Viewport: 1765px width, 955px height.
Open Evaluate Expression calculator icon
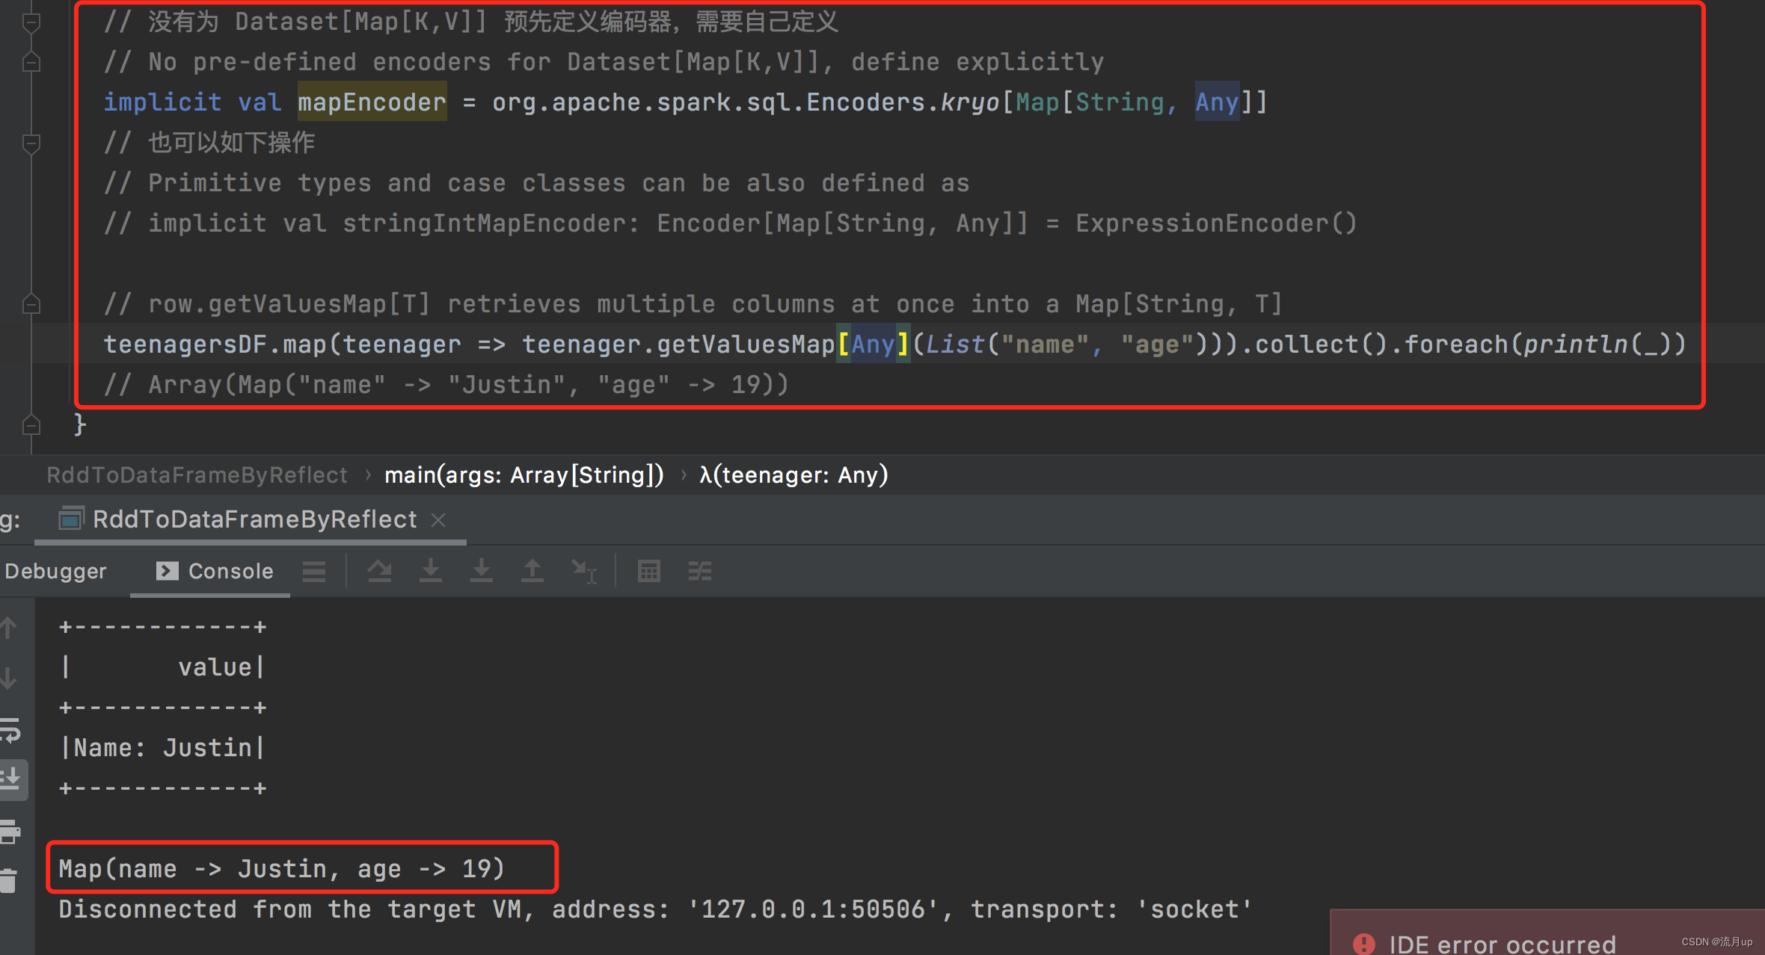(649, 572)
